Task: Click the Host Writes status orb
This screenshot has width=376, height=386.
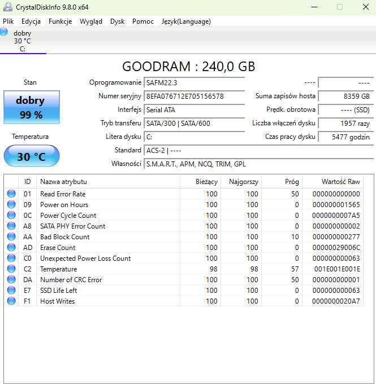Action: (11, 301)
